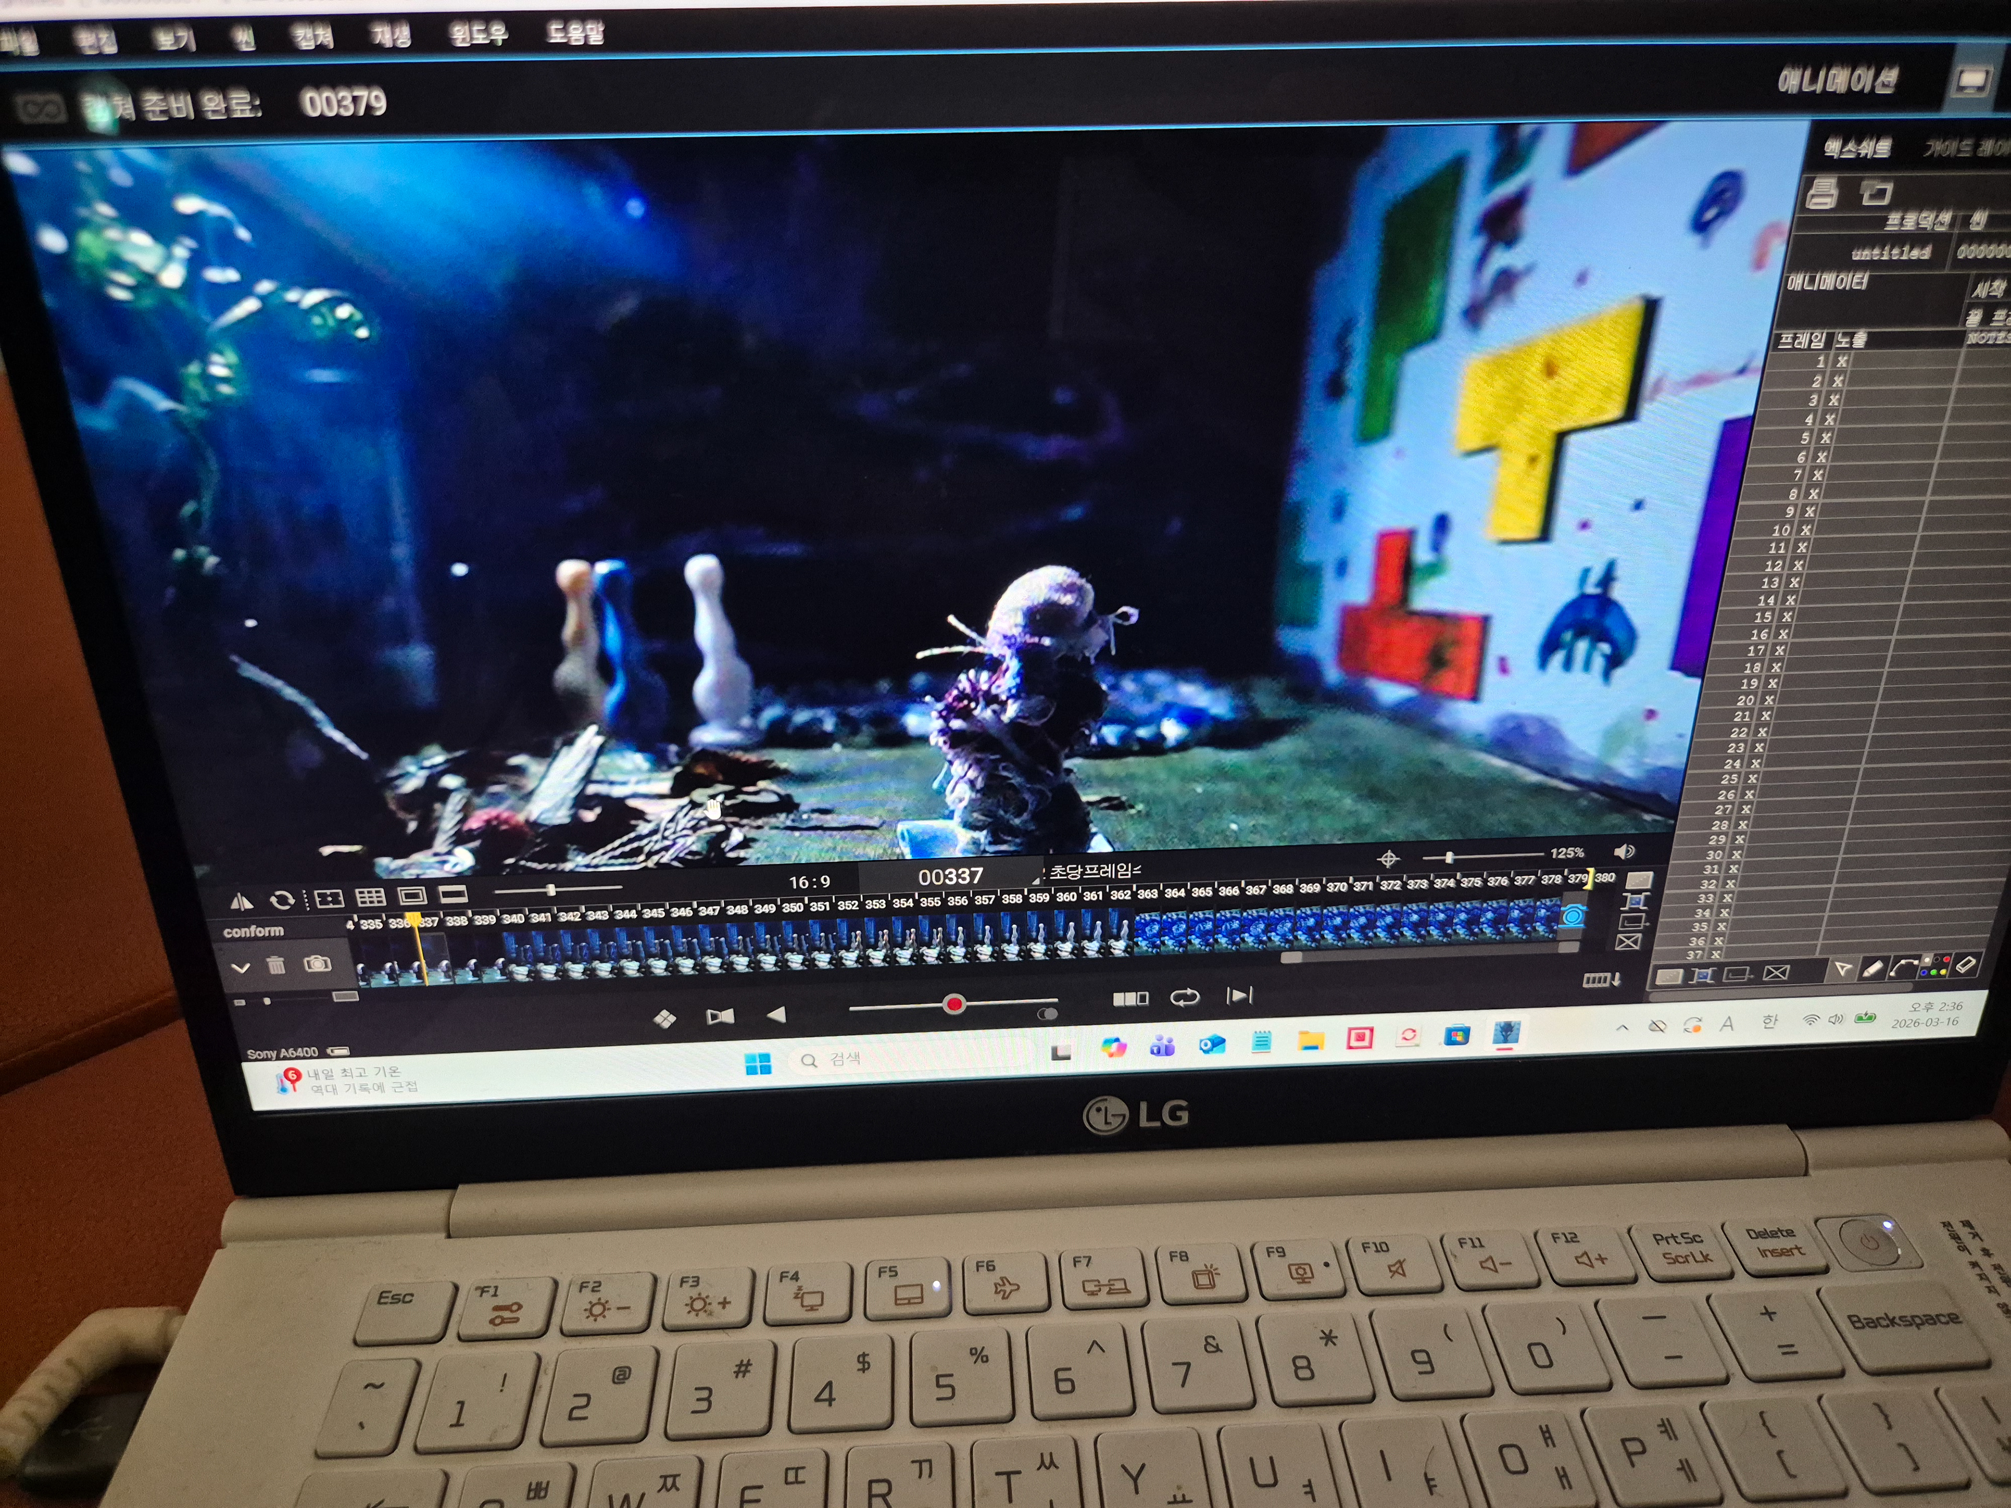Toggle the speaker audio icon
Viewport: 2011px width, 1508px height.
pyautogui.click(x=1623, y=851)
